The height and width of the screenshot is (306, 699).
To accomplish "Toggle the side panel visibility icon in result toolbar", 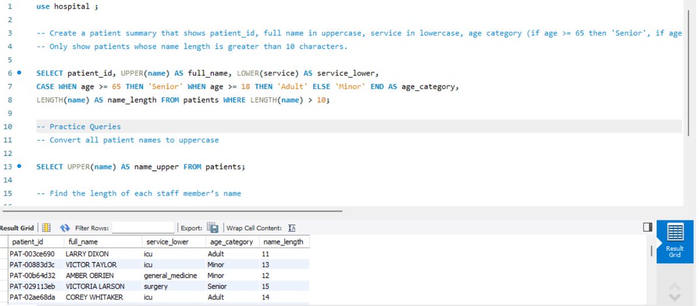I will tap(647, 227).
